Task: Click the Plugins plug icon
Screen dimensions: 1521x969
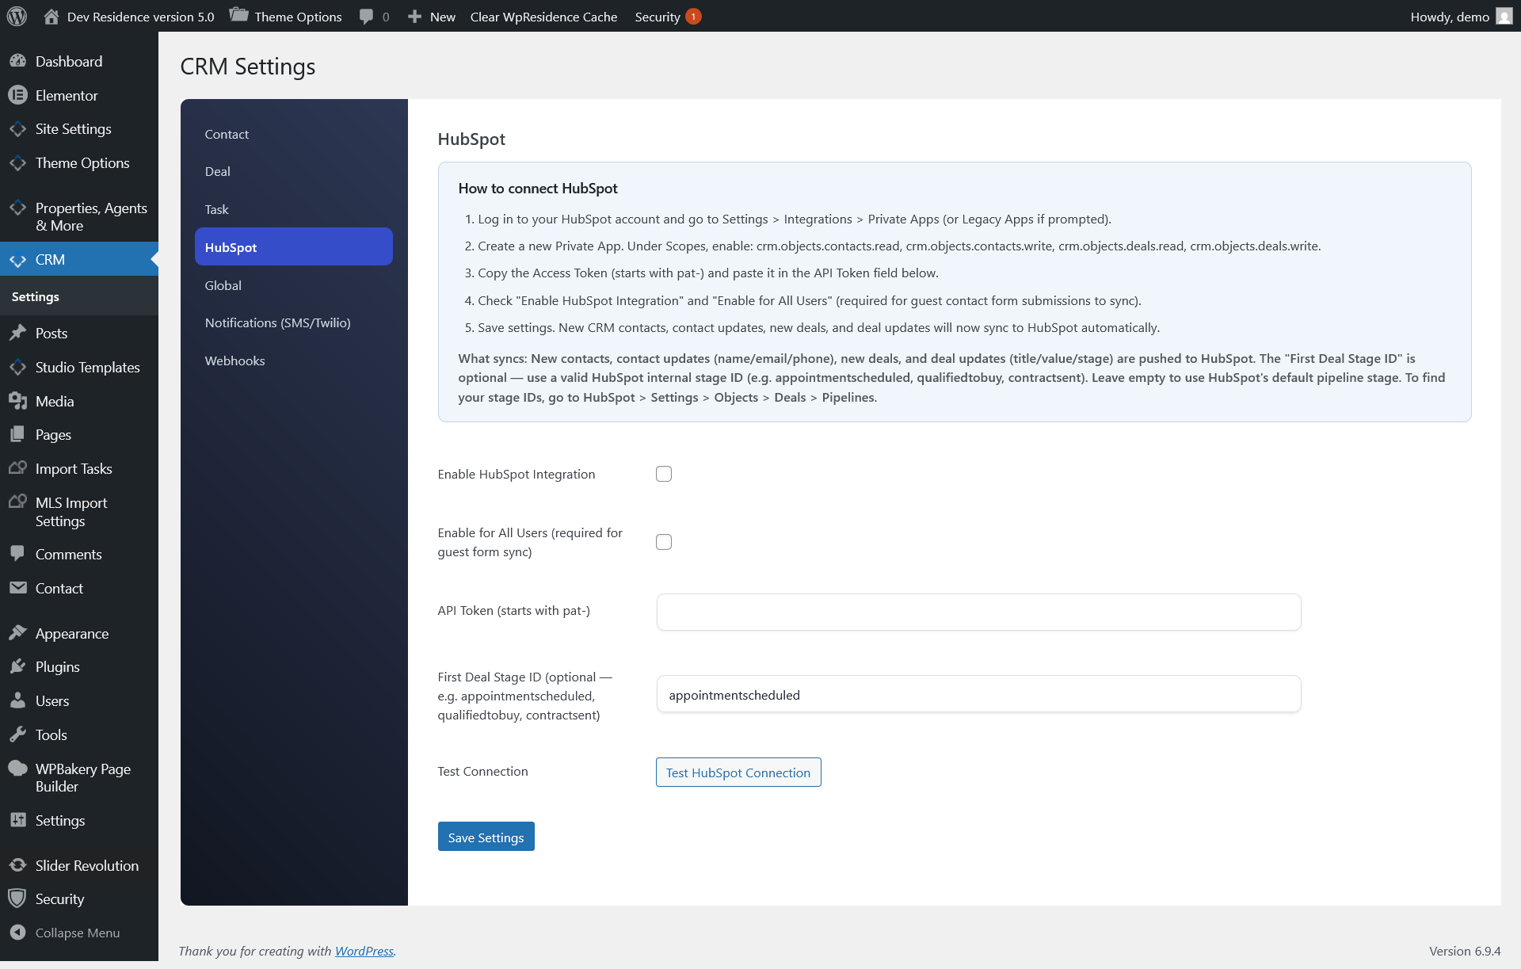Action: 17,666
